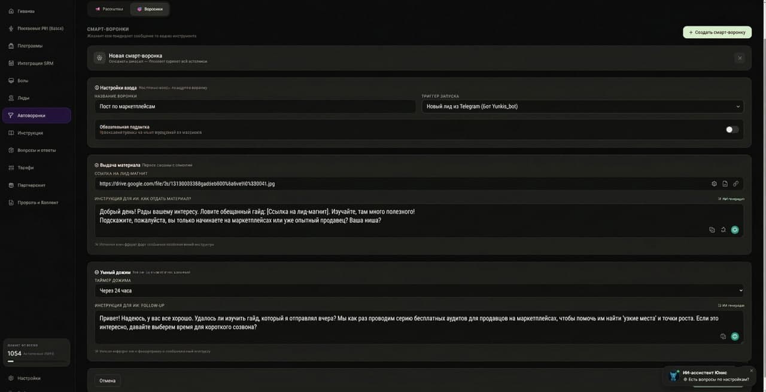This screenshot has width=766, height=392.
Task: Click the upload icon under the AI instruction
Action: click(723, 229)
